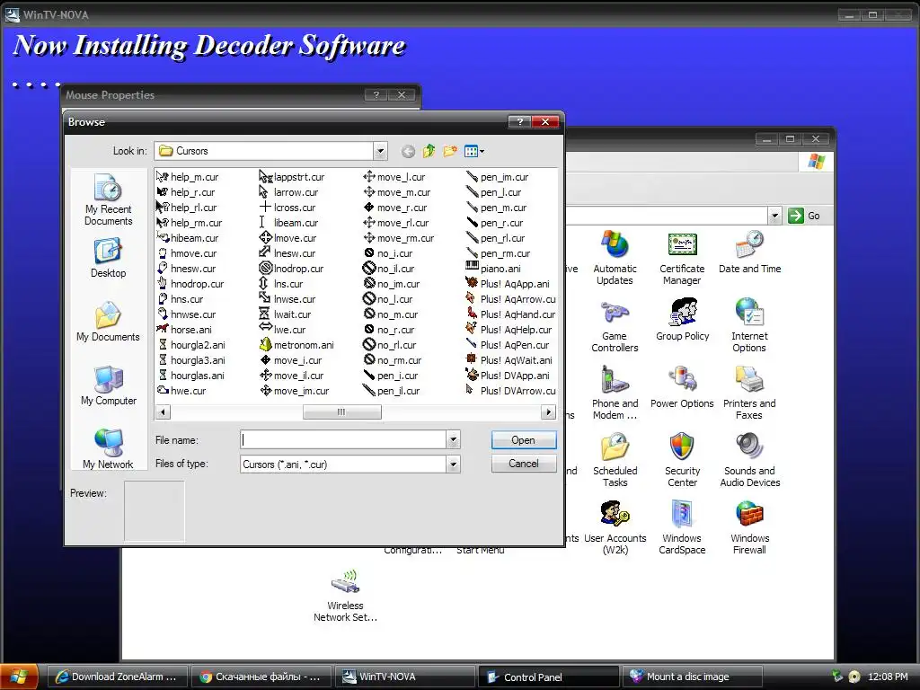The height and width of the screenshot is (690, 920).
Task: Open Automatic Updates in Control Panel
Action: [x=615, y=258]
